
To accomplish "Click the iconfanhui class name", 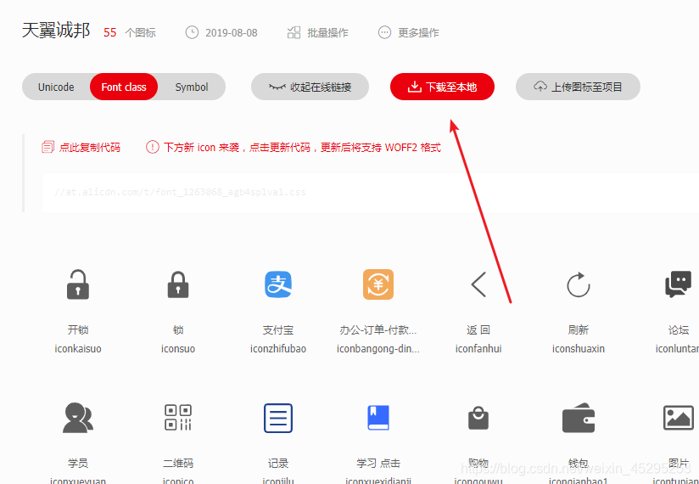I will pos(478,349).
